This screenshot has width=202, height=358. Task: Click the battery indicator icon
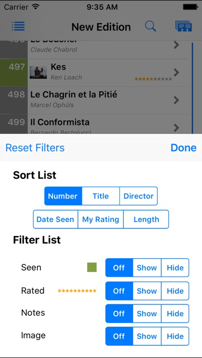coord(191,7)
